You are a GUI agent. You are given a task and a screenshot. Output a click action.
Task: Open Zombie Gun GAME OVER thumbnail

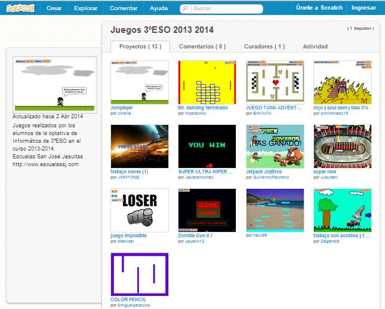tap(207, 210)
